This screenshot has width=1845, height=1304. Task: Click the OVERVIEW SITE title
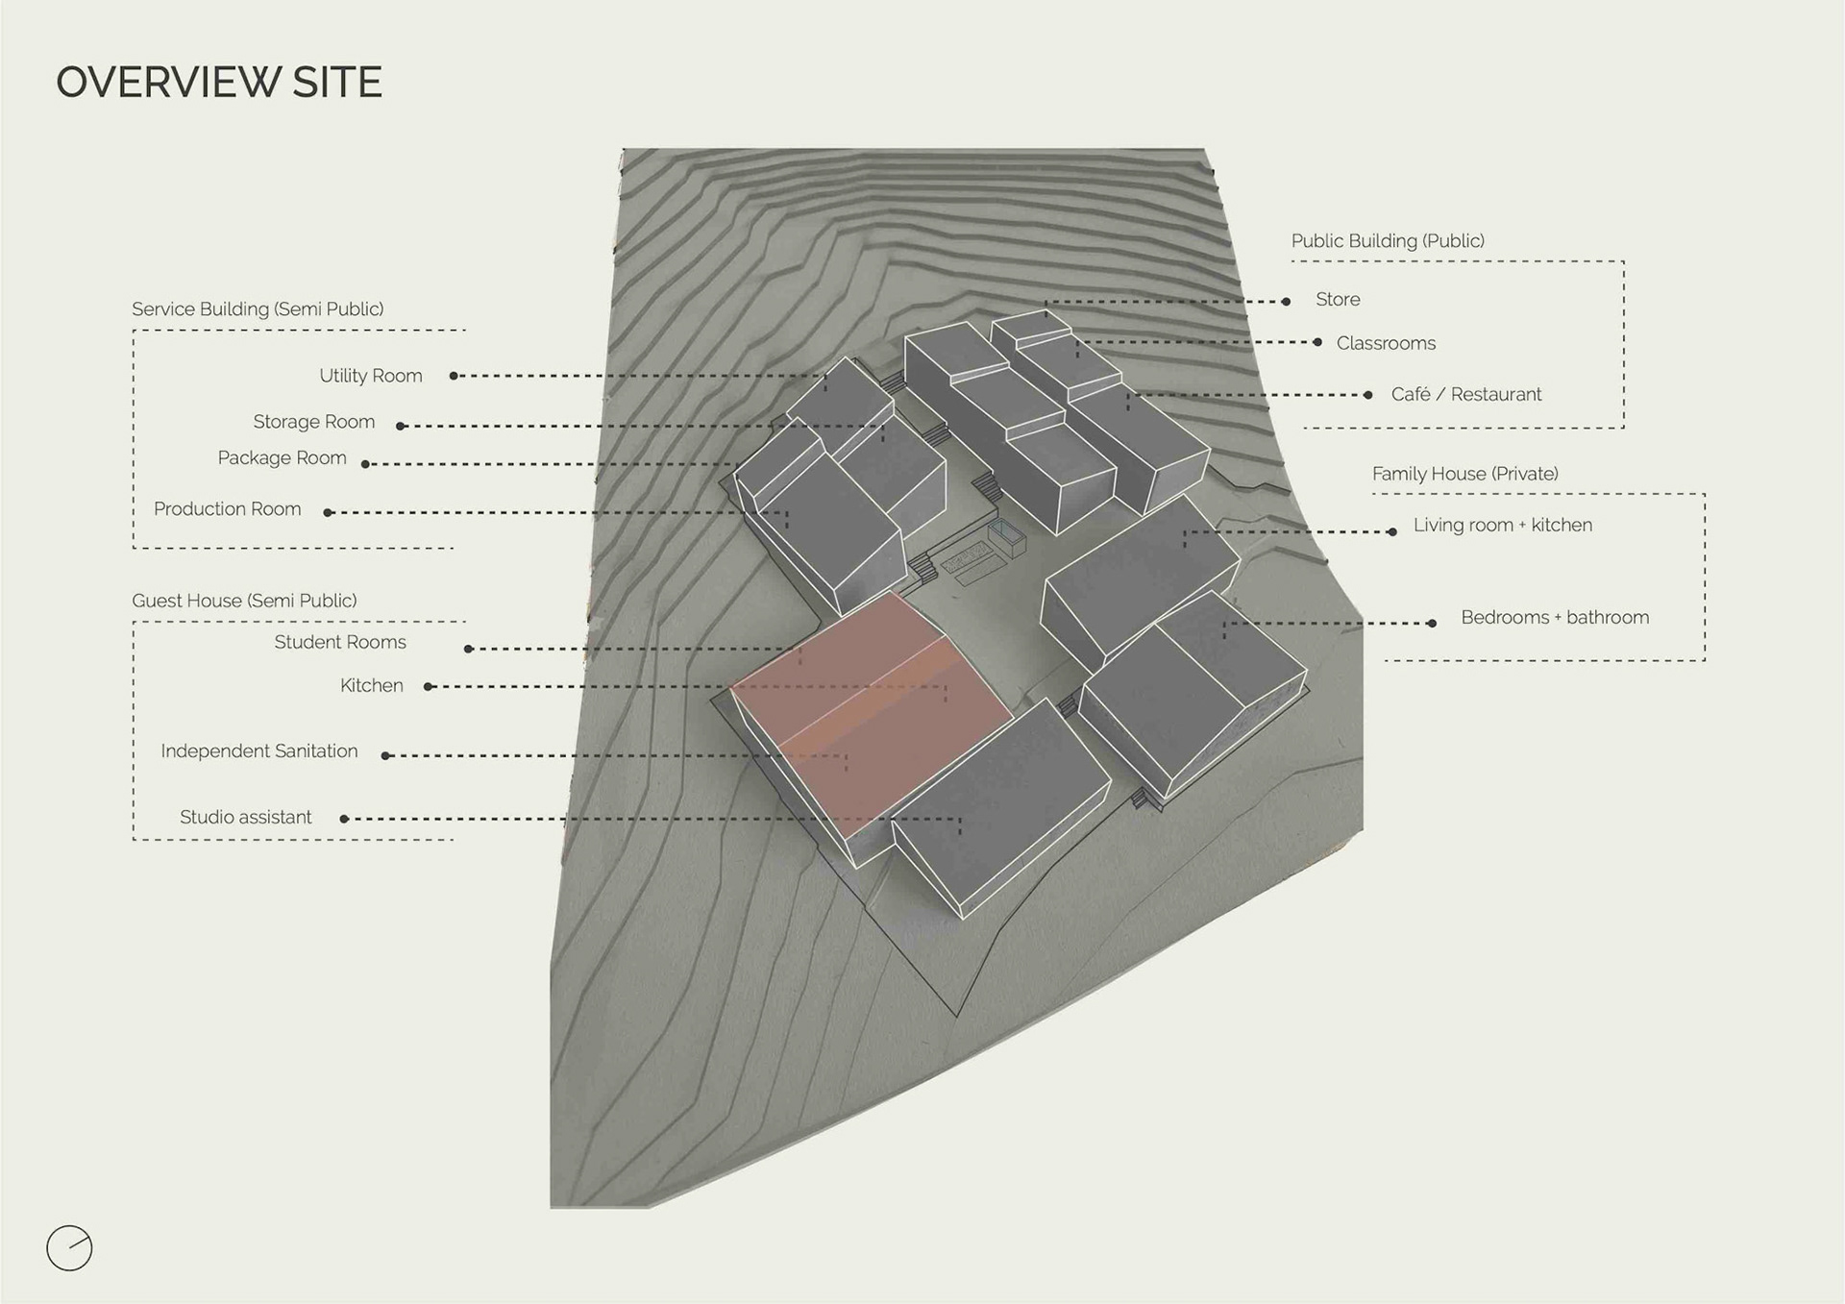click(219, 83)
